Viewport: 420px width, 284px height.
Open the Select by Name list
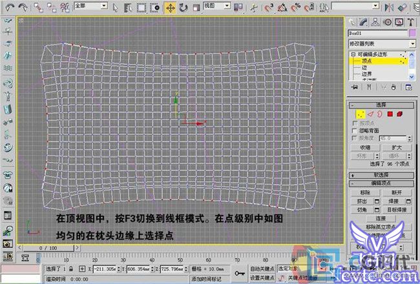click(x=128, y=8)
